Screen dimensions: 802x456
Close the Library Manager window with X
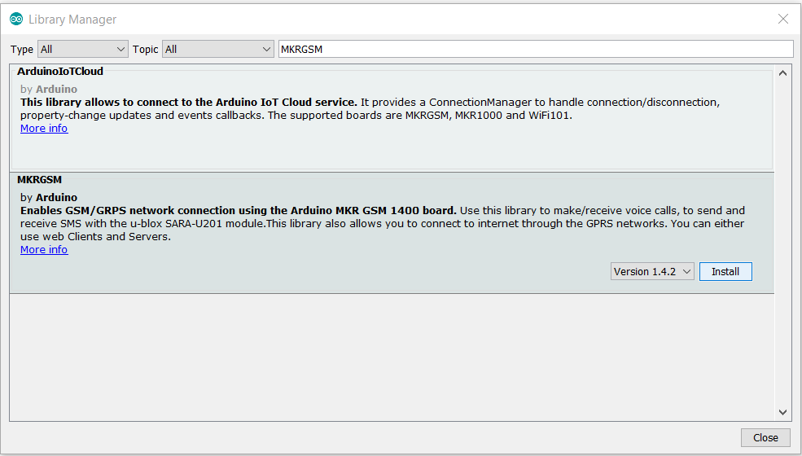click(782, 19)
